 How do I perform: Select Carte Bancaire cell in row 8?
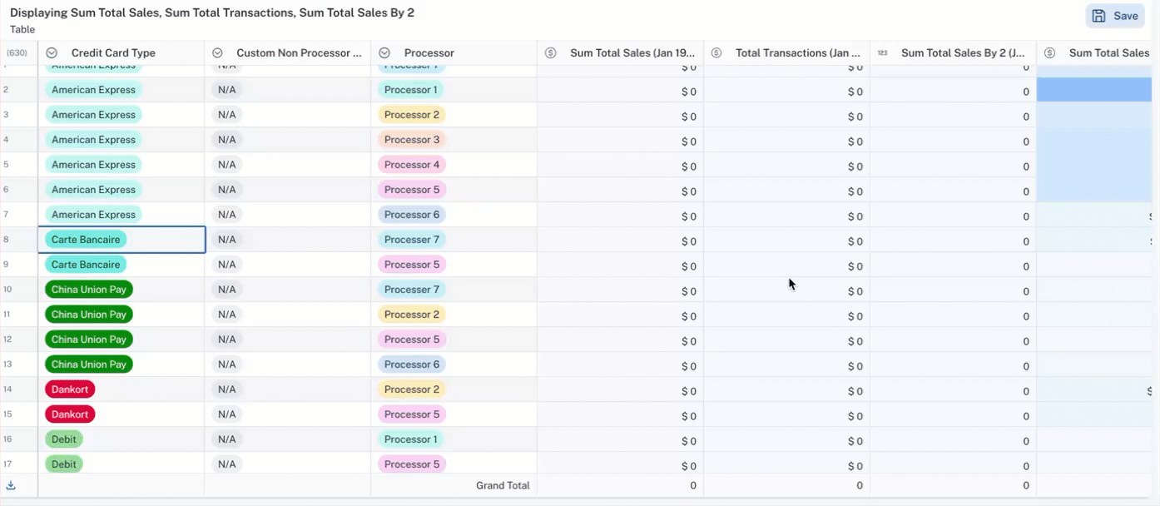(x=121, y=240)
